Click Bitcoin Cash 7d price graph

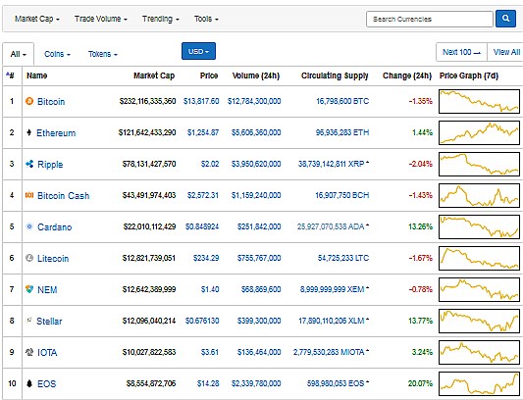[x=479, y=195]
